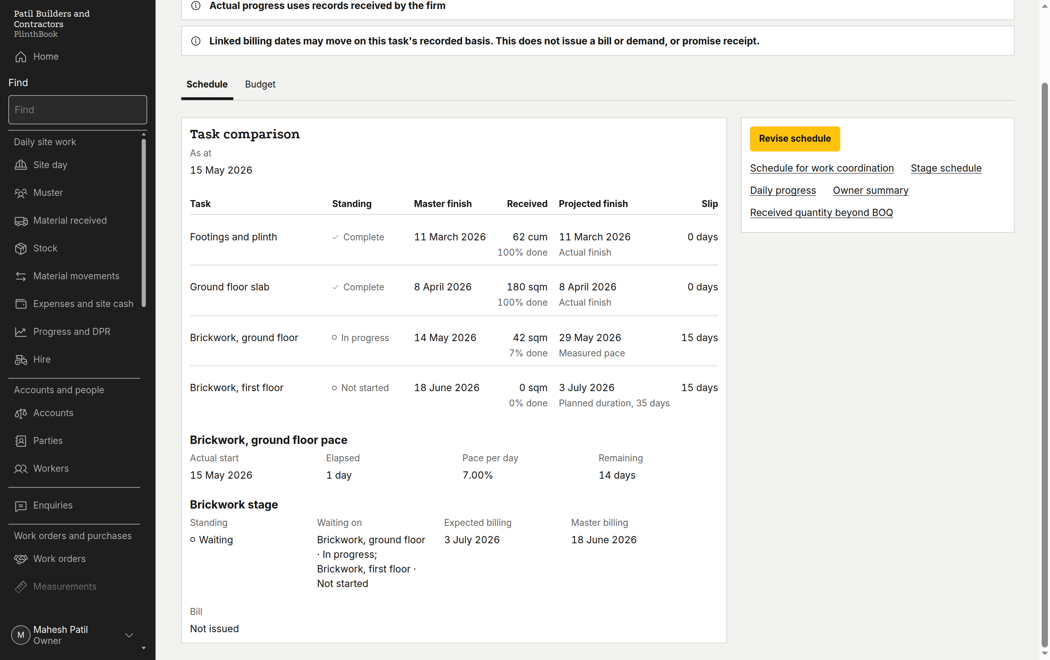Image resolution: width=1050 pixels, height=660 pixels.
Task: Switch to the Schedule tab
Action: point(207,85)
